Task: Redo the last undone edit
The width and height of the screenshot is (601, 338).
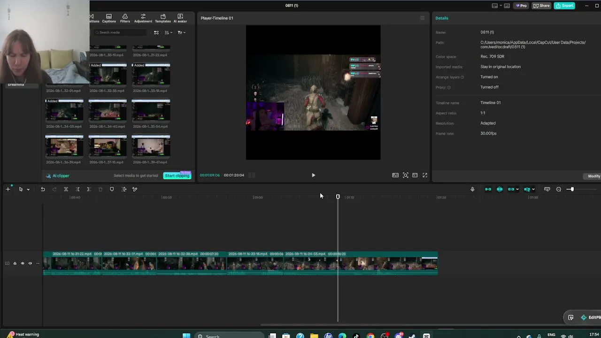Action: [54, 189]
